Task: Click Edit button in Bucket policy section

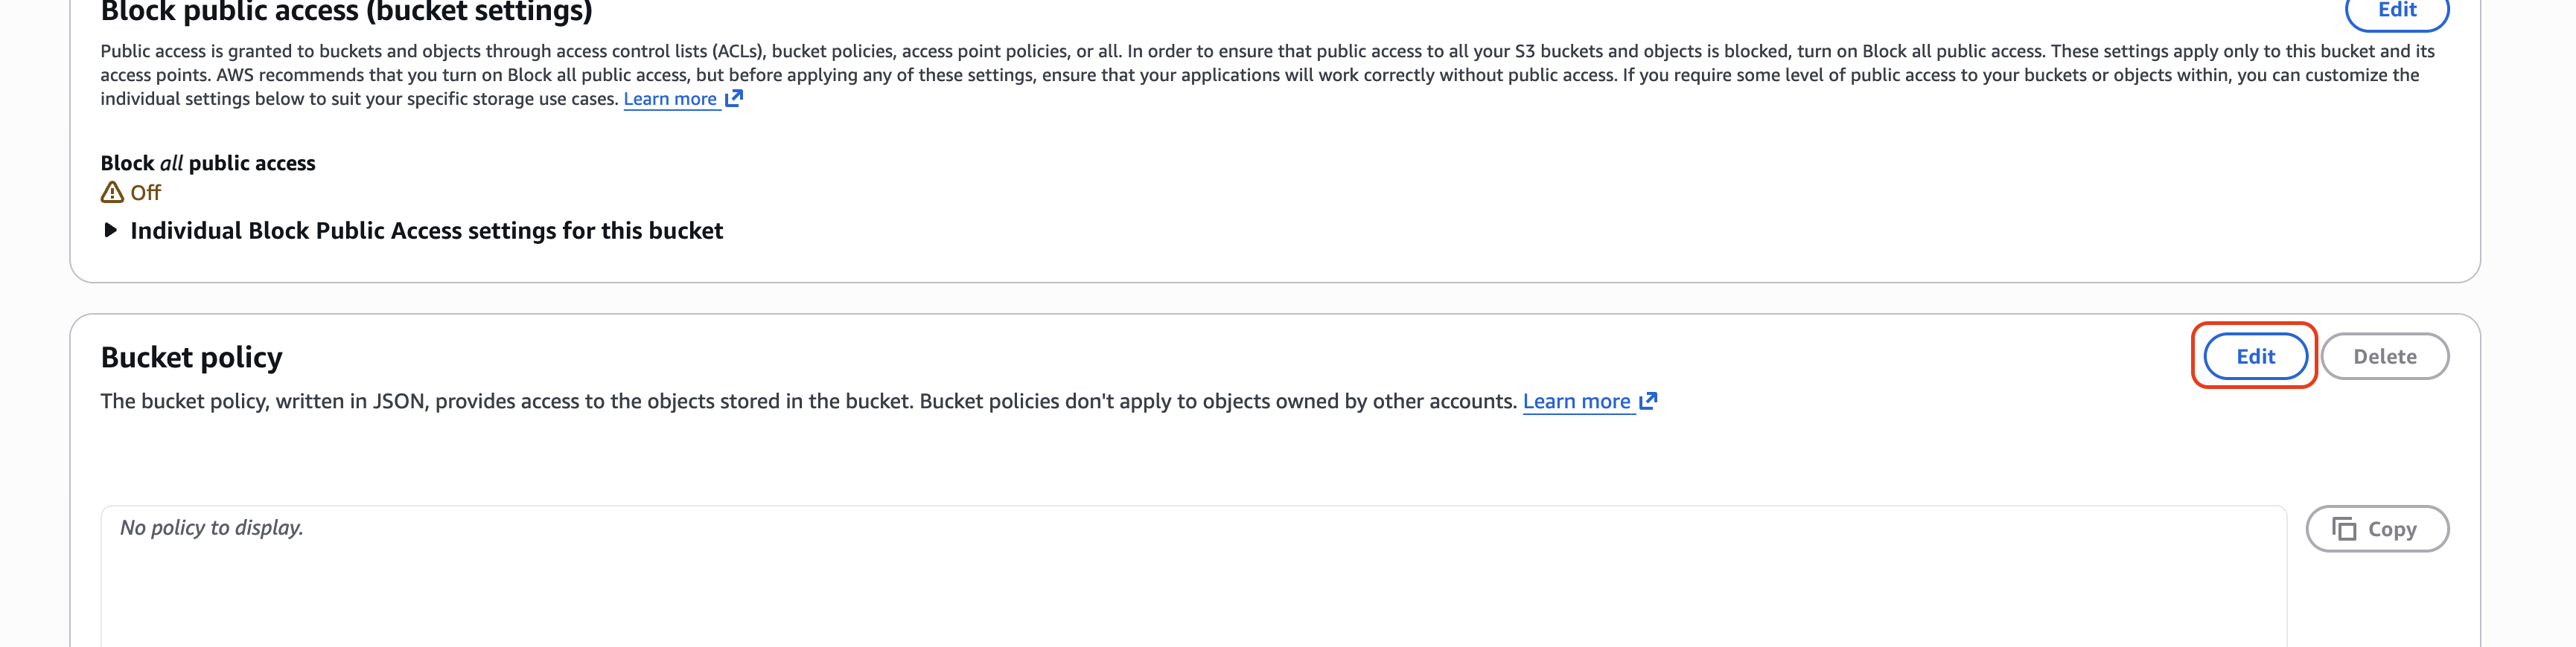Action: (2255, 356)
